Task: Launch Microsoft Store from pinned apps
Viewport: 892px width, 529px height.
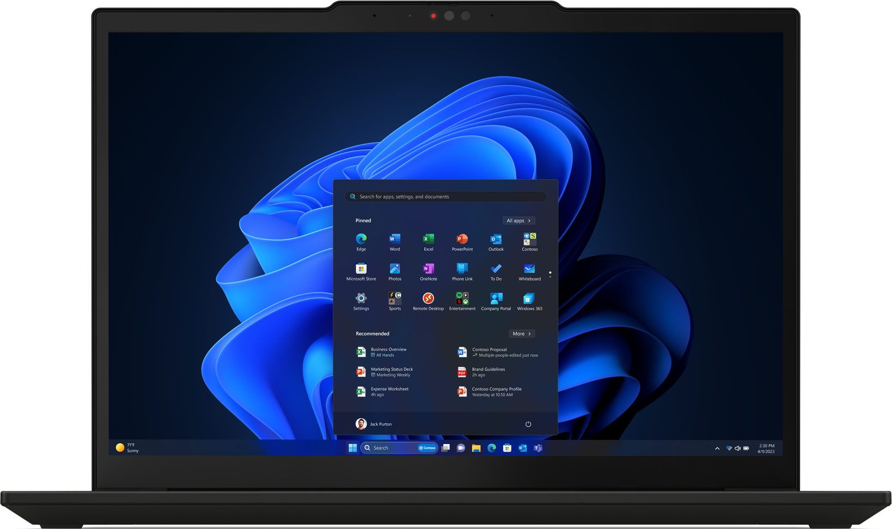Action: [x=361, y=272]
